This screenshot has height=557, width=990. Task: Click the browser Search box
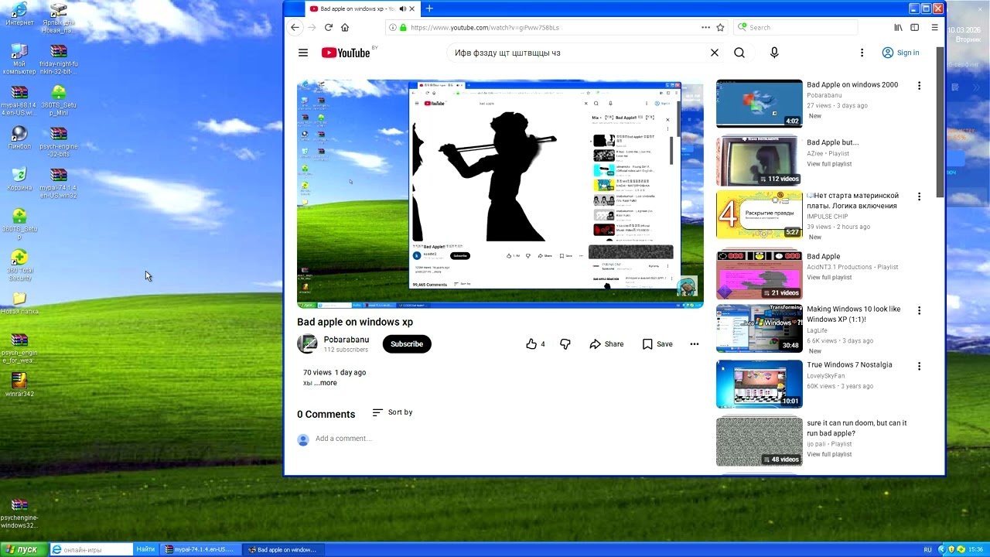coord(795,27)
